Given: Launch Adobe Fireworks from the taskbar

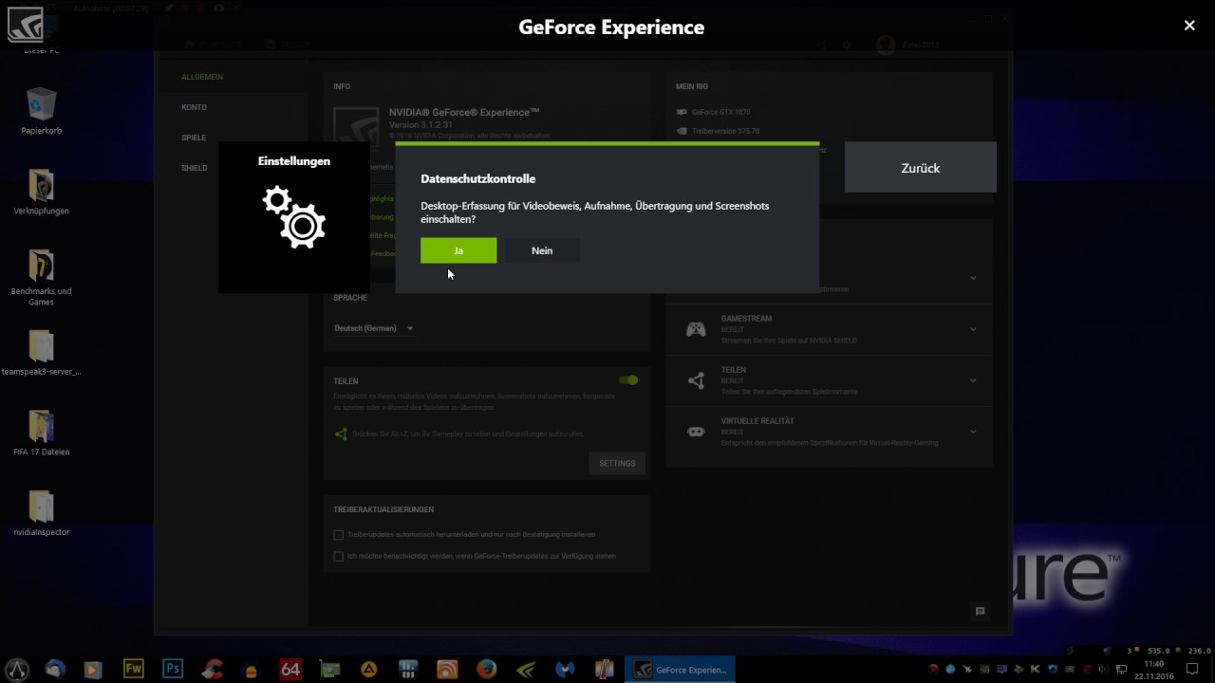Looking at the screenshot, I should (133, 669).
